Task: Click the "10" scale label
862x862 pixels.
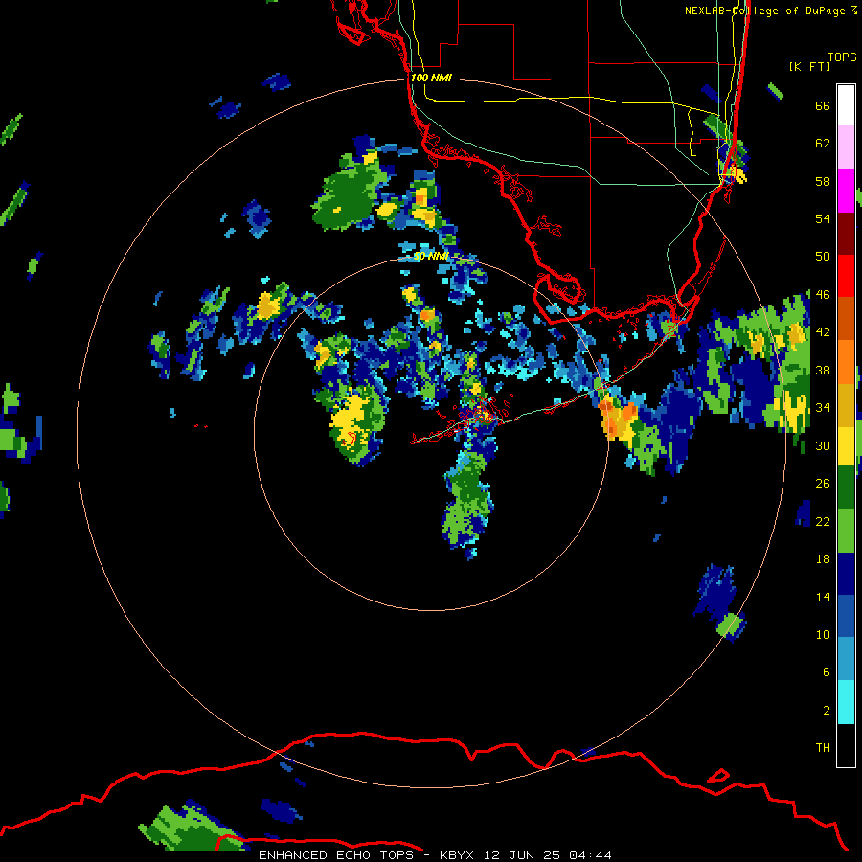Action: (823, 634)
